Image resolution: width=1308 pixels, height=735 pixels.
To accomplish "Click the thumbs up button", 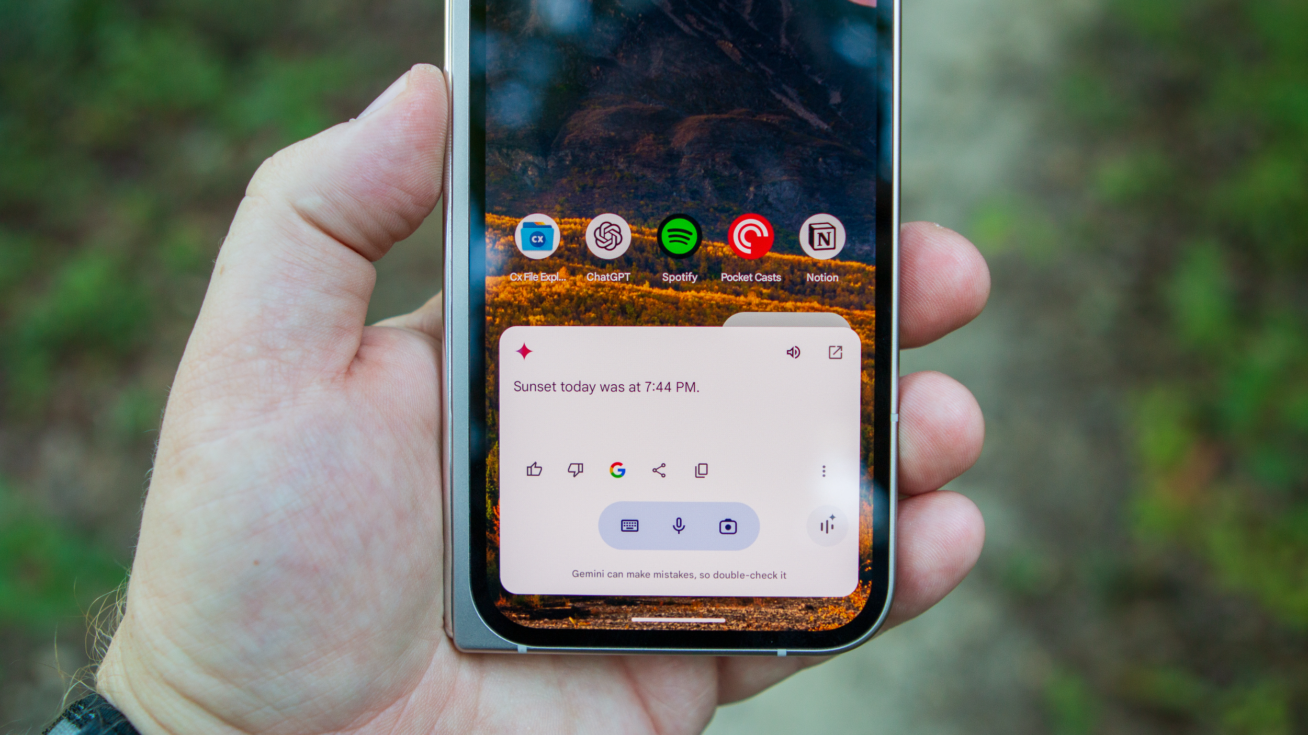I will (x=535, y=469).
